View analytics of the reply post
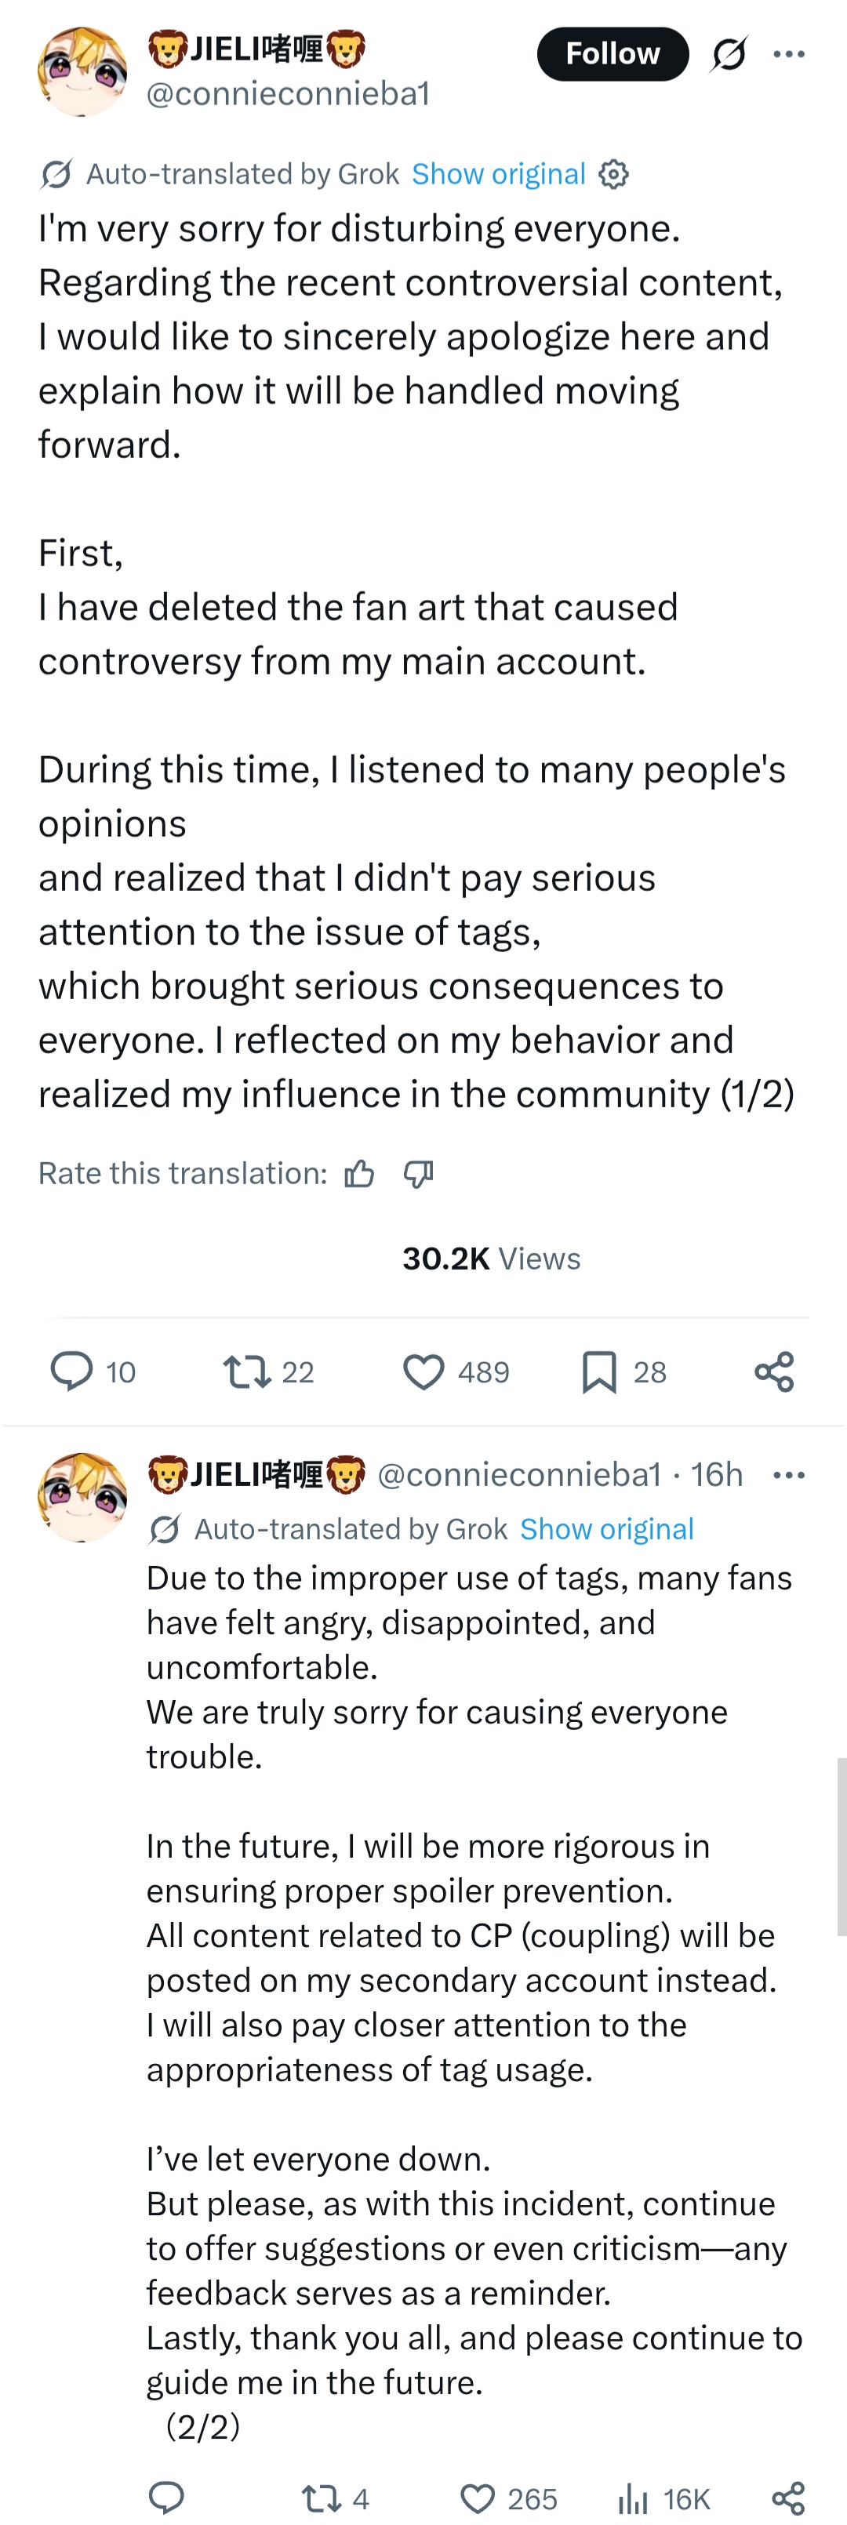 pyautogui.click(x=634, y=2498)
